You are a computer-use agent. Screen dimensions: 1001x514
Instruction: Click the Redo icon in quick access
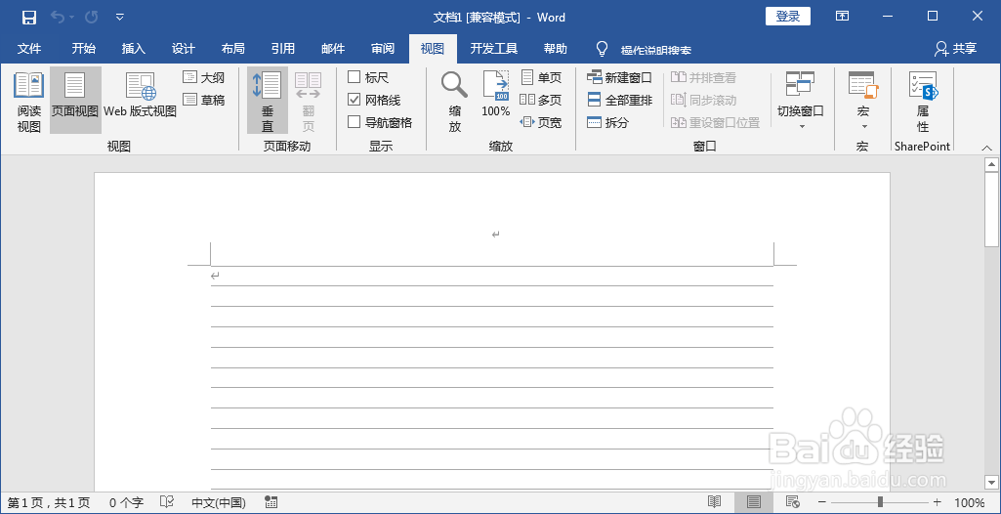point(91,18)
